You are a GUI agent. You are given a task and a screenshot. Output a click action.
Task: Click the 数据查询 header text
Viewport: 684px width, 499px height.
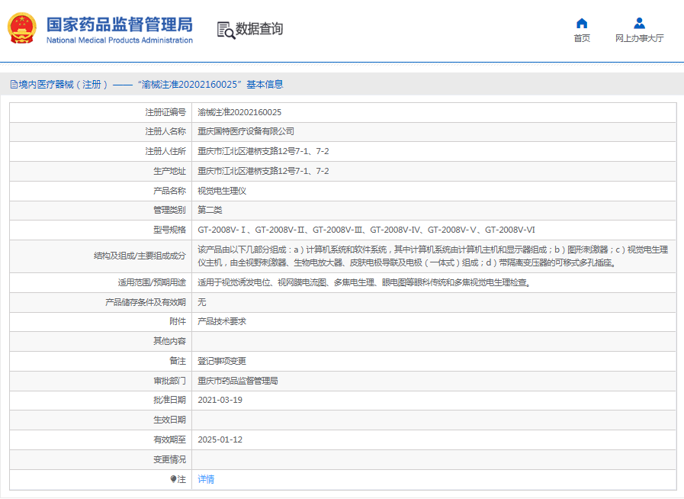click(x=259, y=30)
